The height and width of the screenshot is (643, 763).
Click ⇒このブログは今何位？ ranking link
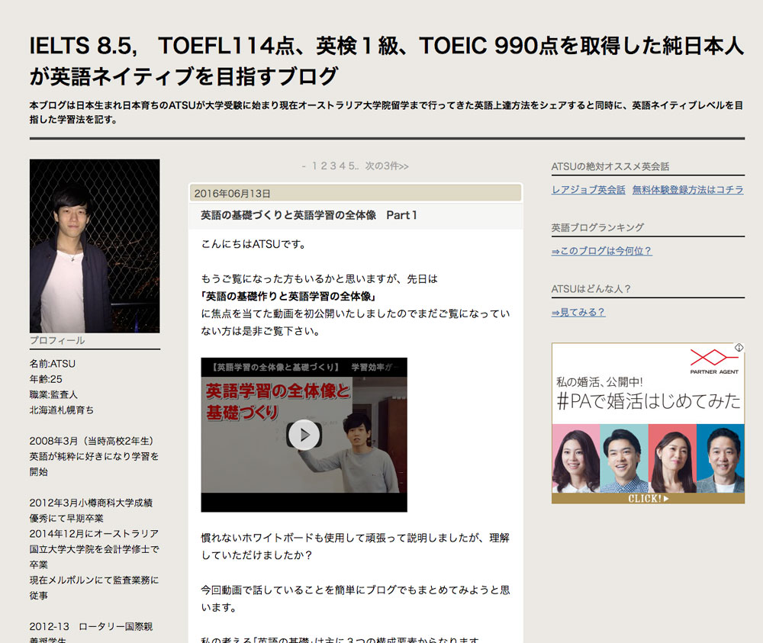point(601,251)
